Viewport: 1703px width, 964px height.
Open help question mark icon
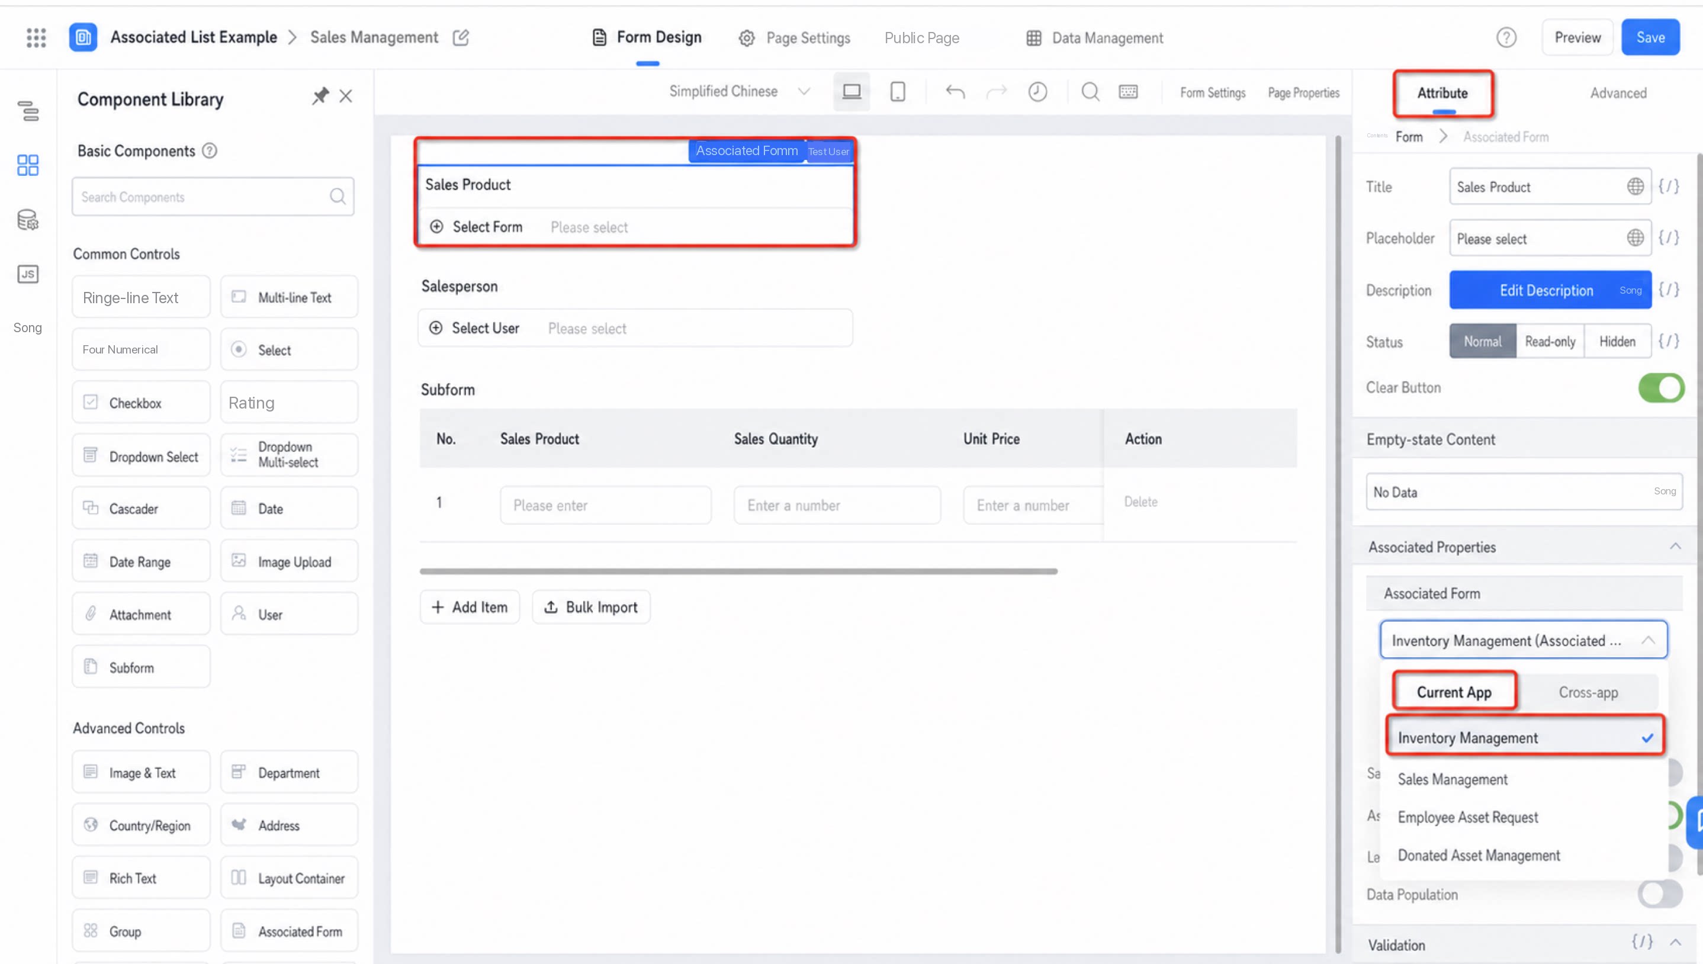click(1506, 38)
